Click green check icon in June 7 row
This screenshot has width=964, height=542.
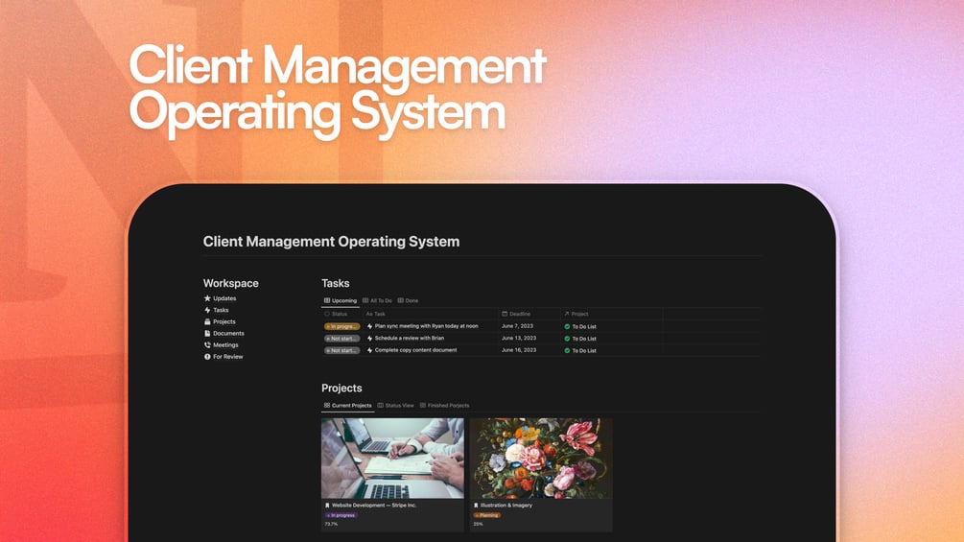[x=567, y=326]
